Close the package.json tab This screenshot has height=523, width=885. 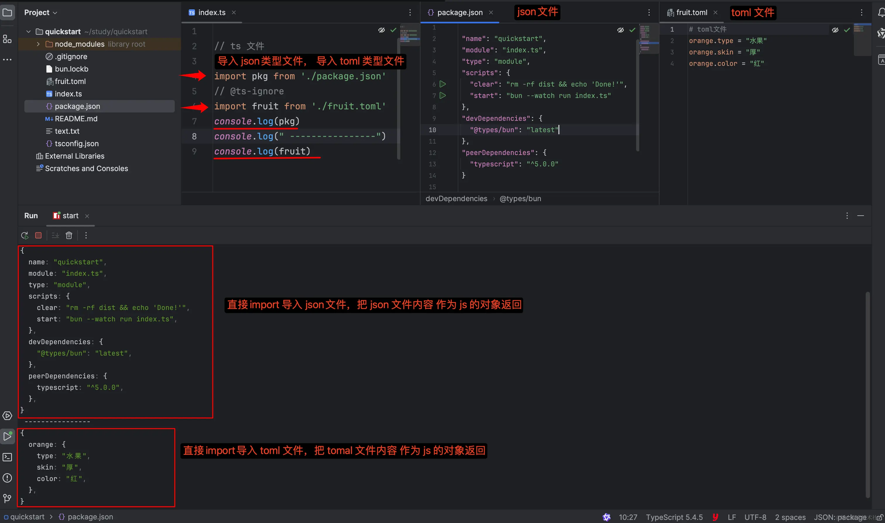(x=491, y=13)
